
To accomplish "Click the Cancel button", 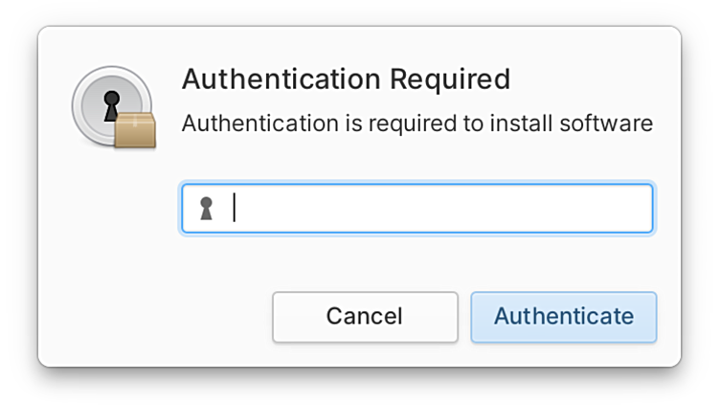I will tap(365, 317).
